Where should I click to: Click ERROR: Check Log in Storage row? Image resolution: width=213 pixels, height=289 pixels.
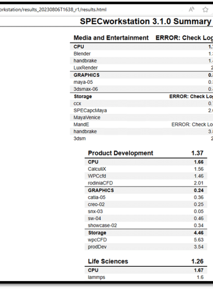191,96
